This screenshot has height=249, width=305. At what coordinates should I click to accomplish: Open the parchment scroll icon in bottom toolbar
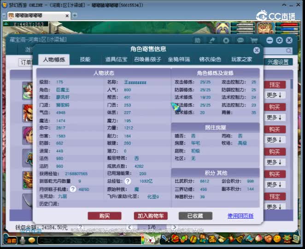(221, 239)
